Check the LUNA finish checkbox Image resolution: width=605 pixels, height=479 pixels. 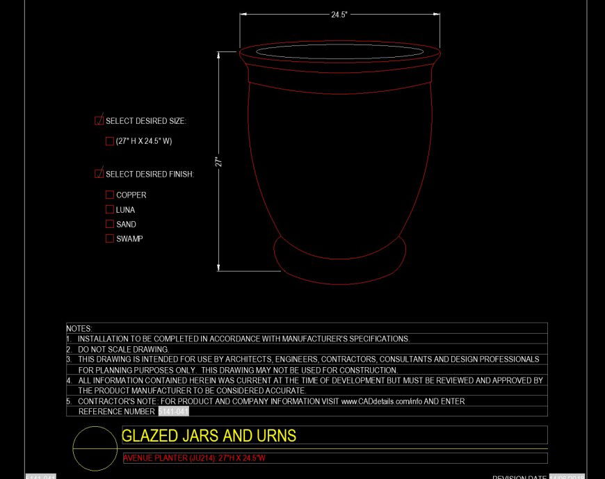click(x=109, y=210)
